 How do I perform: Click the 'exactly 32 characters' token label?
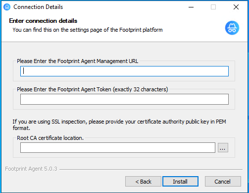[93, 89]
